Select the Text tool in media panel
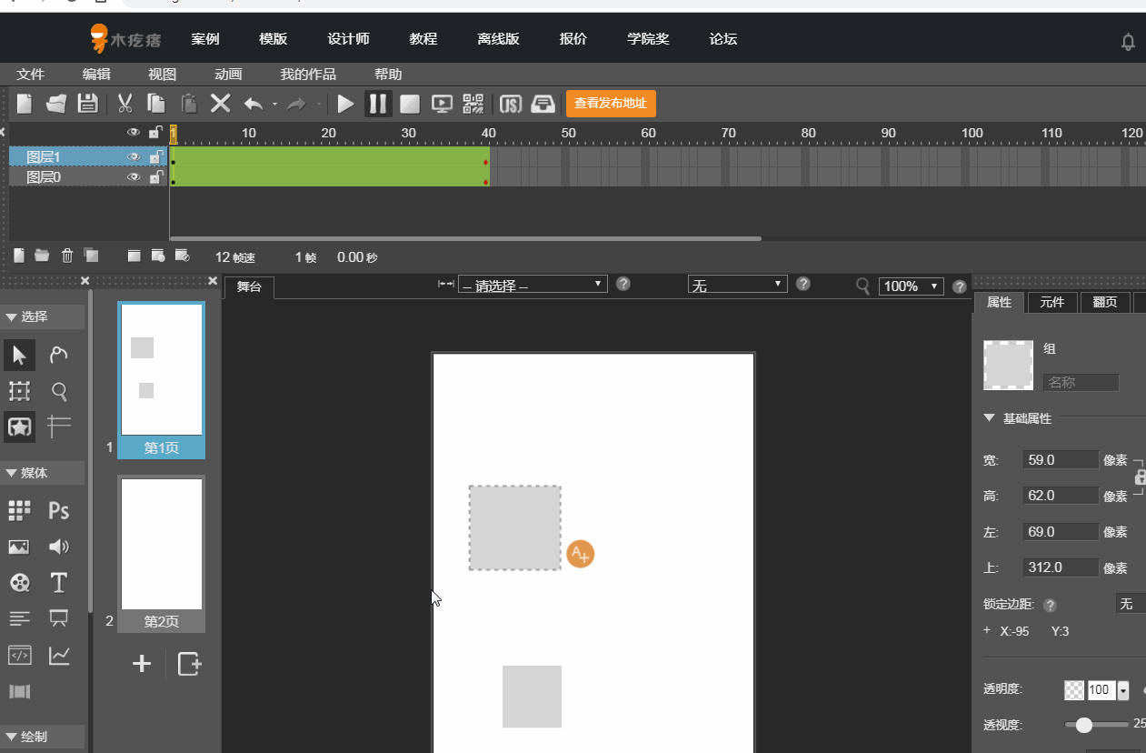The width and height of the screenshot is (1146, 753). (59, 583)
